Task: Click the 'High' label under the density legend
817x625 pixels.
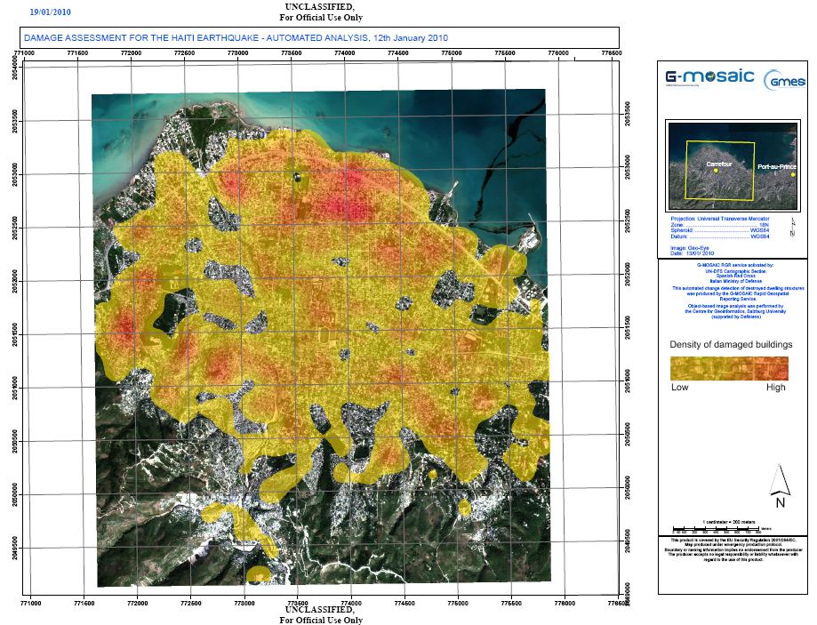Action: pyautogui.click(x=776, y=388)
